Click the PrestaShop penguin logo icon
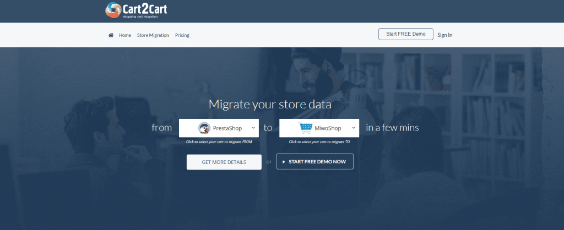The width and height of the screenshot is (564, 230). [x=204, y=128]
